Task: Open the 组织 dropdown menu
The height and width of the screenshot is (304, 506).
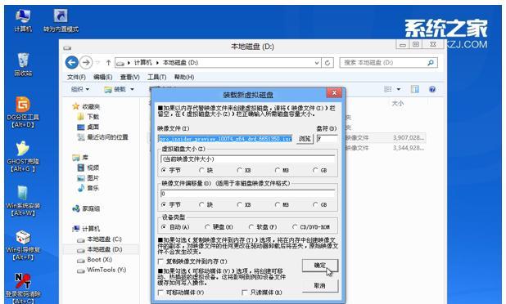Action: pos(80,89)
